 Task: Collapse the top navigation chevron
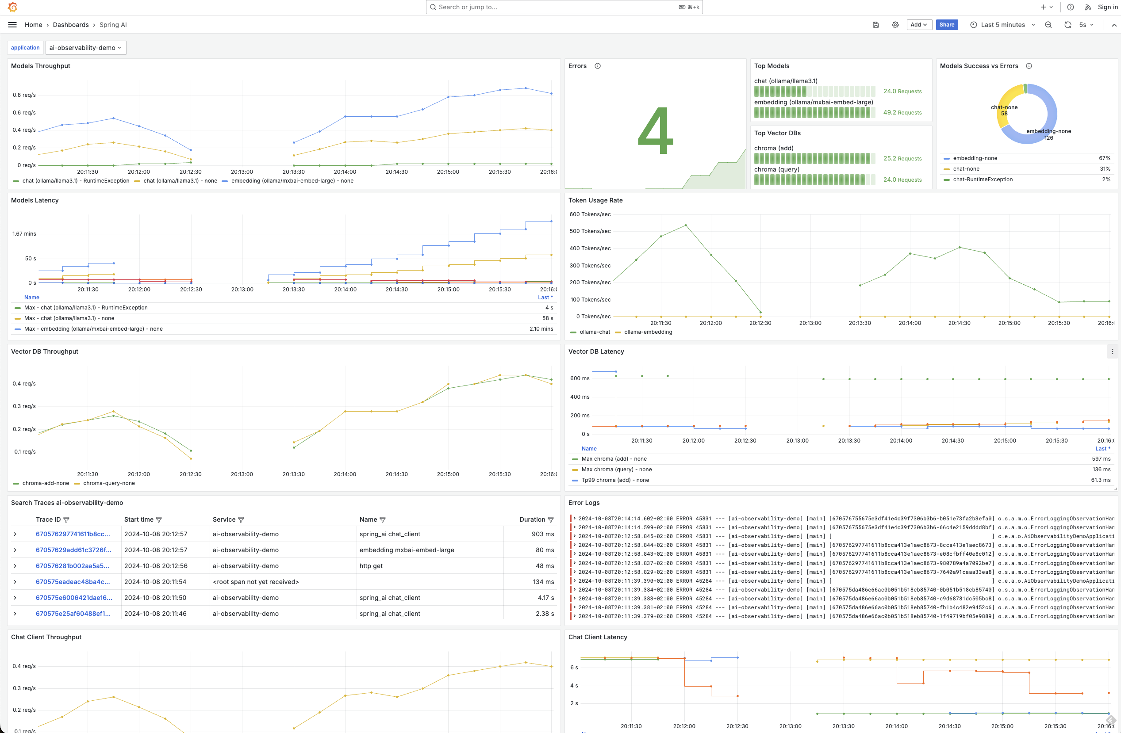coord(1114,25)
